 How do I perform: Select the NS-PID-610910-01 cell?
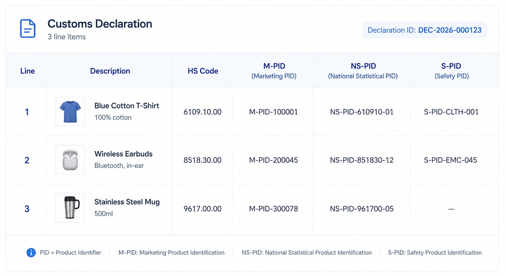pos(362,112)
